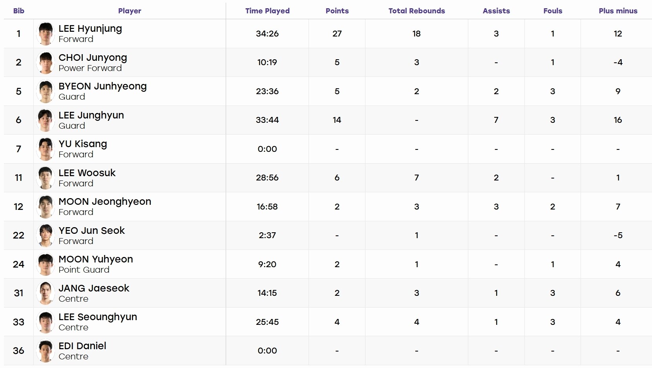Viewport: 652px width, 368px height.
Task: Click the Fouls column header
Action: [553, 11]
